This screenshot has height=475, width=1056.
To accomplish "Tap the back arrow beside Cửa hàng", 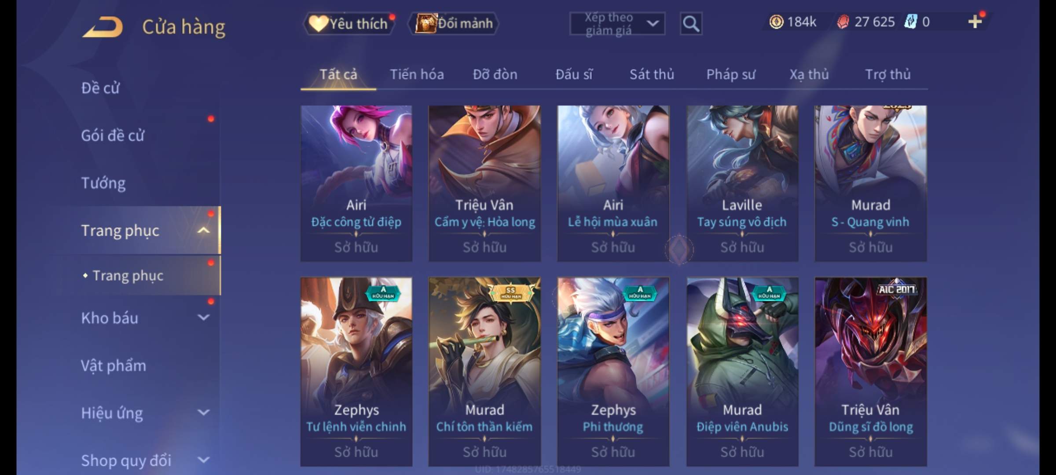I will (103, 27).
